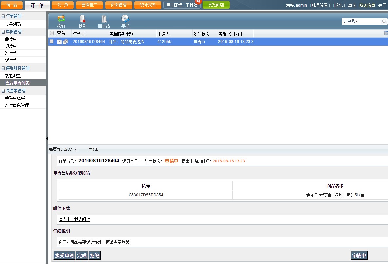Open the 每页显示20条 page size dropdown
Screen dimensions: 388x264
coord(63,149)
